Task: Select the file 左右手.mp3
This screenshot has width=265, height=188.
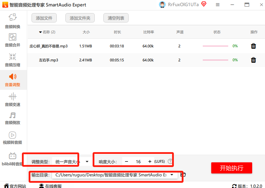Action: pyautogui.click(x=49, y=60)
